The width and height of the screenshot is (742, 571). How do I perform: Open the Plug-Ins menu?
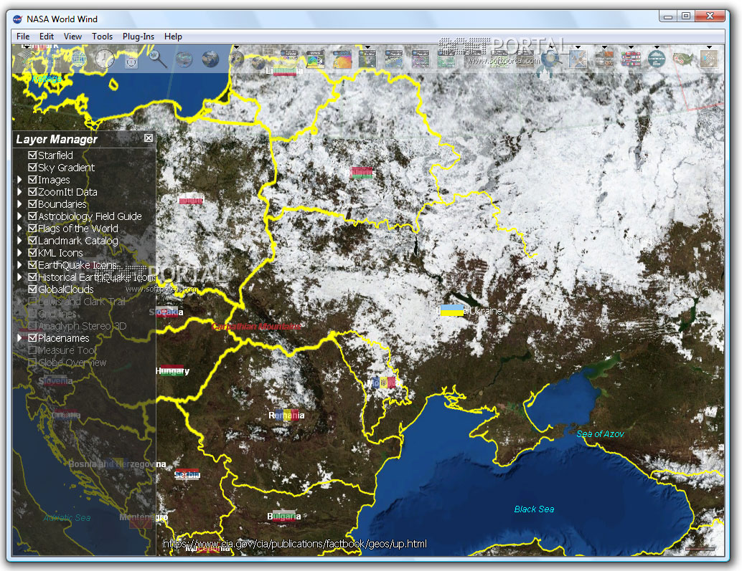(138, 37)
